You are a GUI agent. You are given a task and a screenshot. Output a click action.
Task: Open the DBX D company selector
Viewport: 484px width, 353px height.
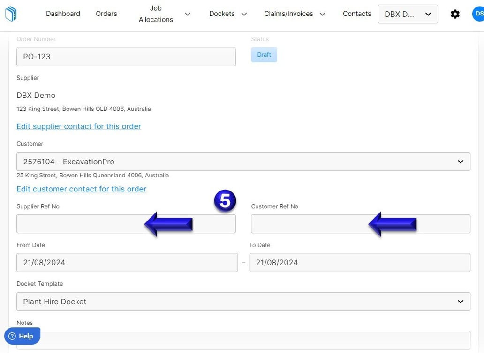(x=407, y=14)
